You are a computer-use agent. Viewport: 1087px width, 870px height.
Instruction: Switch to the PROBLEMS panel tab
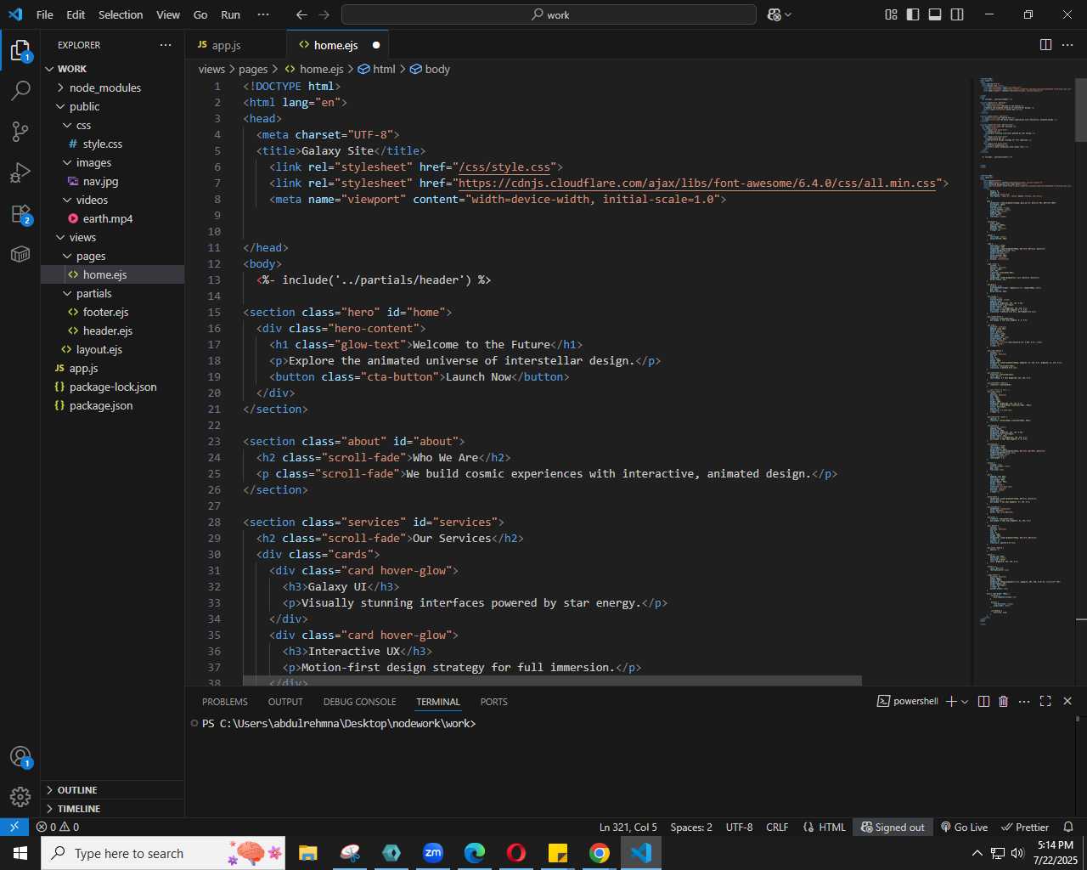coord(225,702)
